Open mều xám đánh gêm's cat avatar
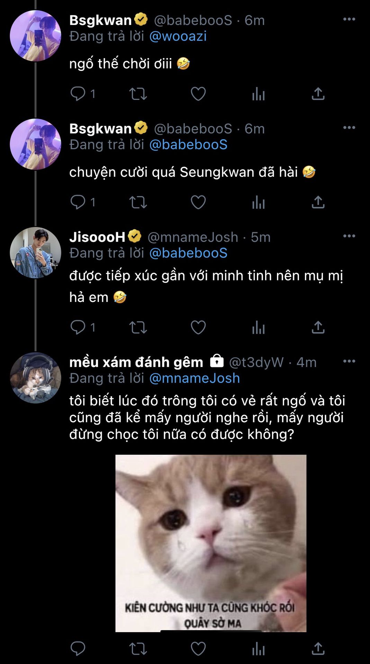 tap(35, 378)
